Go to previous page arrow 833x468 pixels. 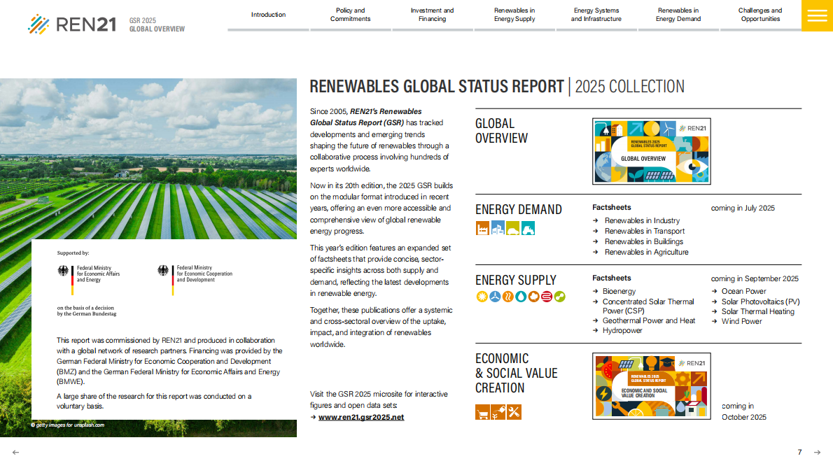pyautogui.click(x=16, y=453)
